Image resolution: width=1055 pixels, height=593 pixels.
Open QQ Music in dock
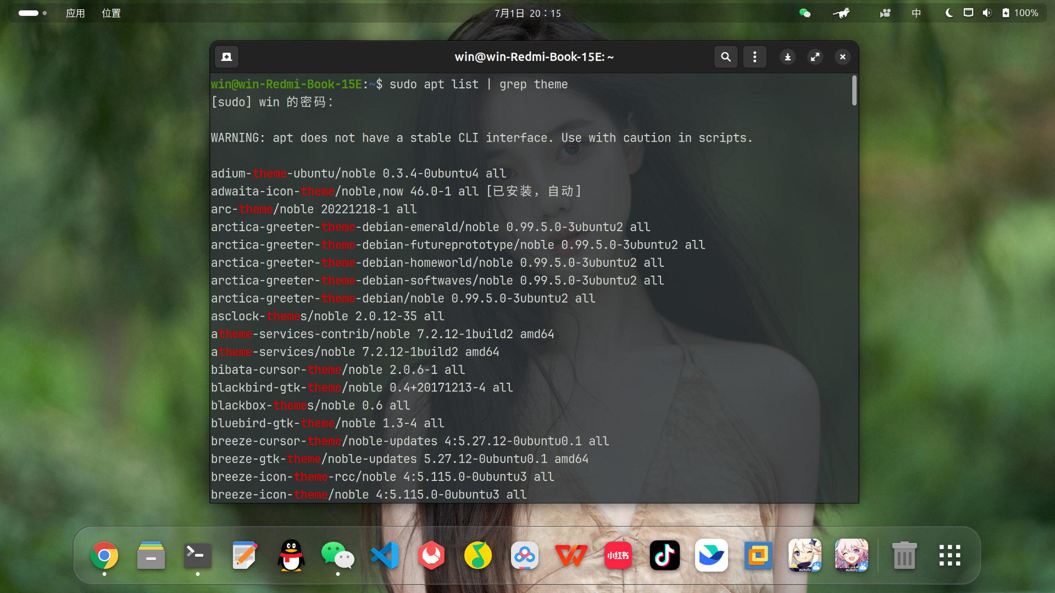(x=478, y=556)
